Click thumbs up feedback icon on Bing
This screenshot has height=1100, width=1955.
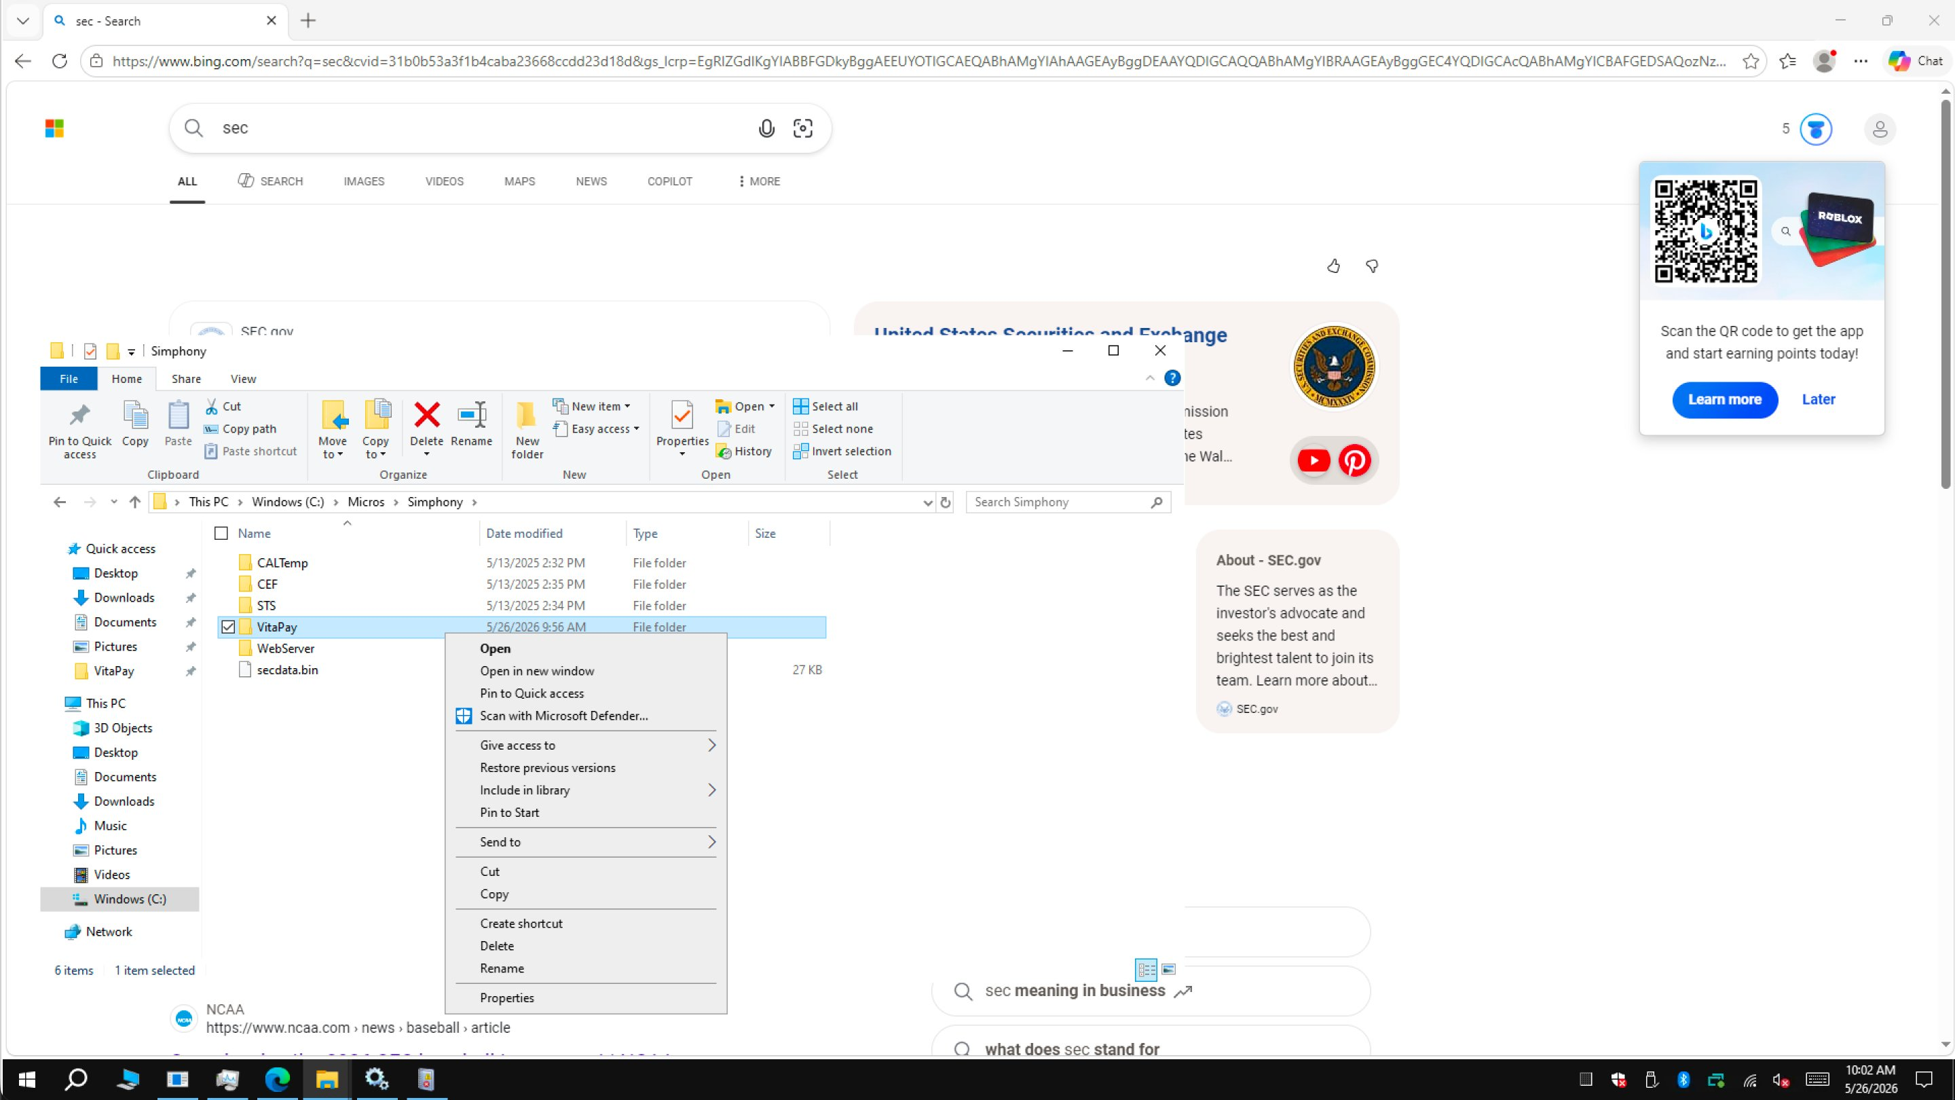(x=1333, y=265)
